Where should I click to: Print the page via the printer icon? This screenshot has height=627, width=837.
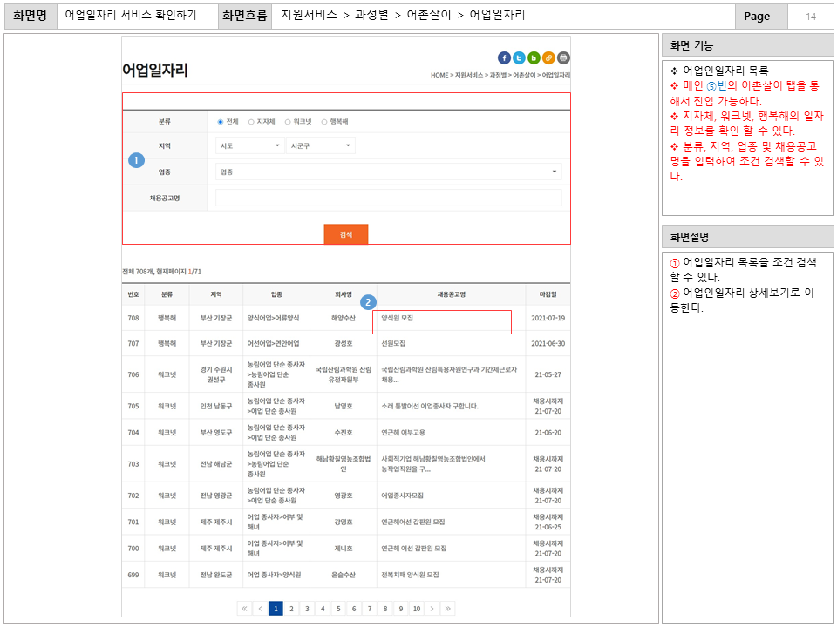pyautogui.click(x=563, y=57)
